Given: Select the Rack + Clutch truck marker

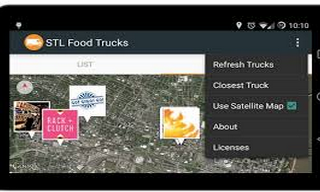Looking at the screenshot, I should point(60,124).
